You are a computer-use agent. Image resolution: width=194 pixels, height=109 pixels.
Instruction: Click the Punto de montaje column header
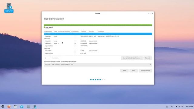(64, 31)
